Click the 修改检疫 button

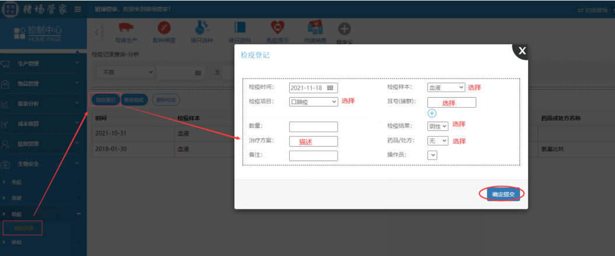pos(134,99)
